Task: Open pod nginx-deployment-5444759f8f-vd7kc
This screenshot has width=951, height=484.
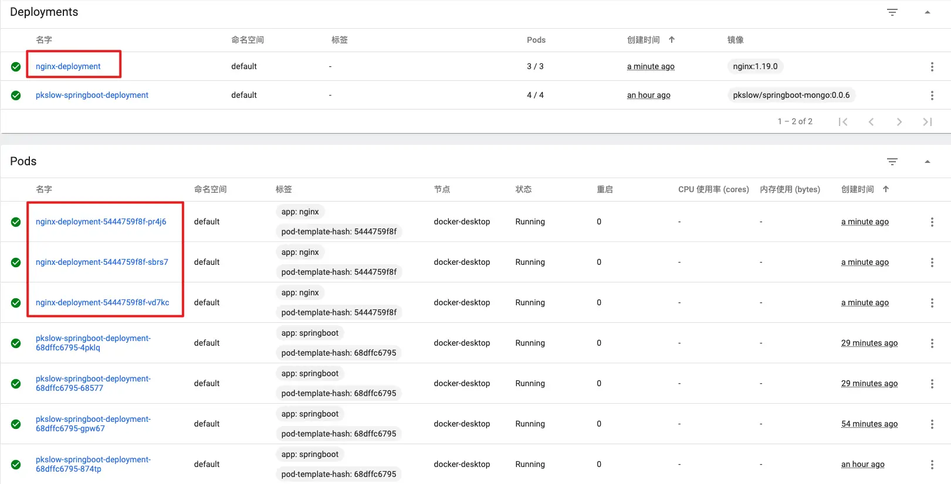Action: 103,302
